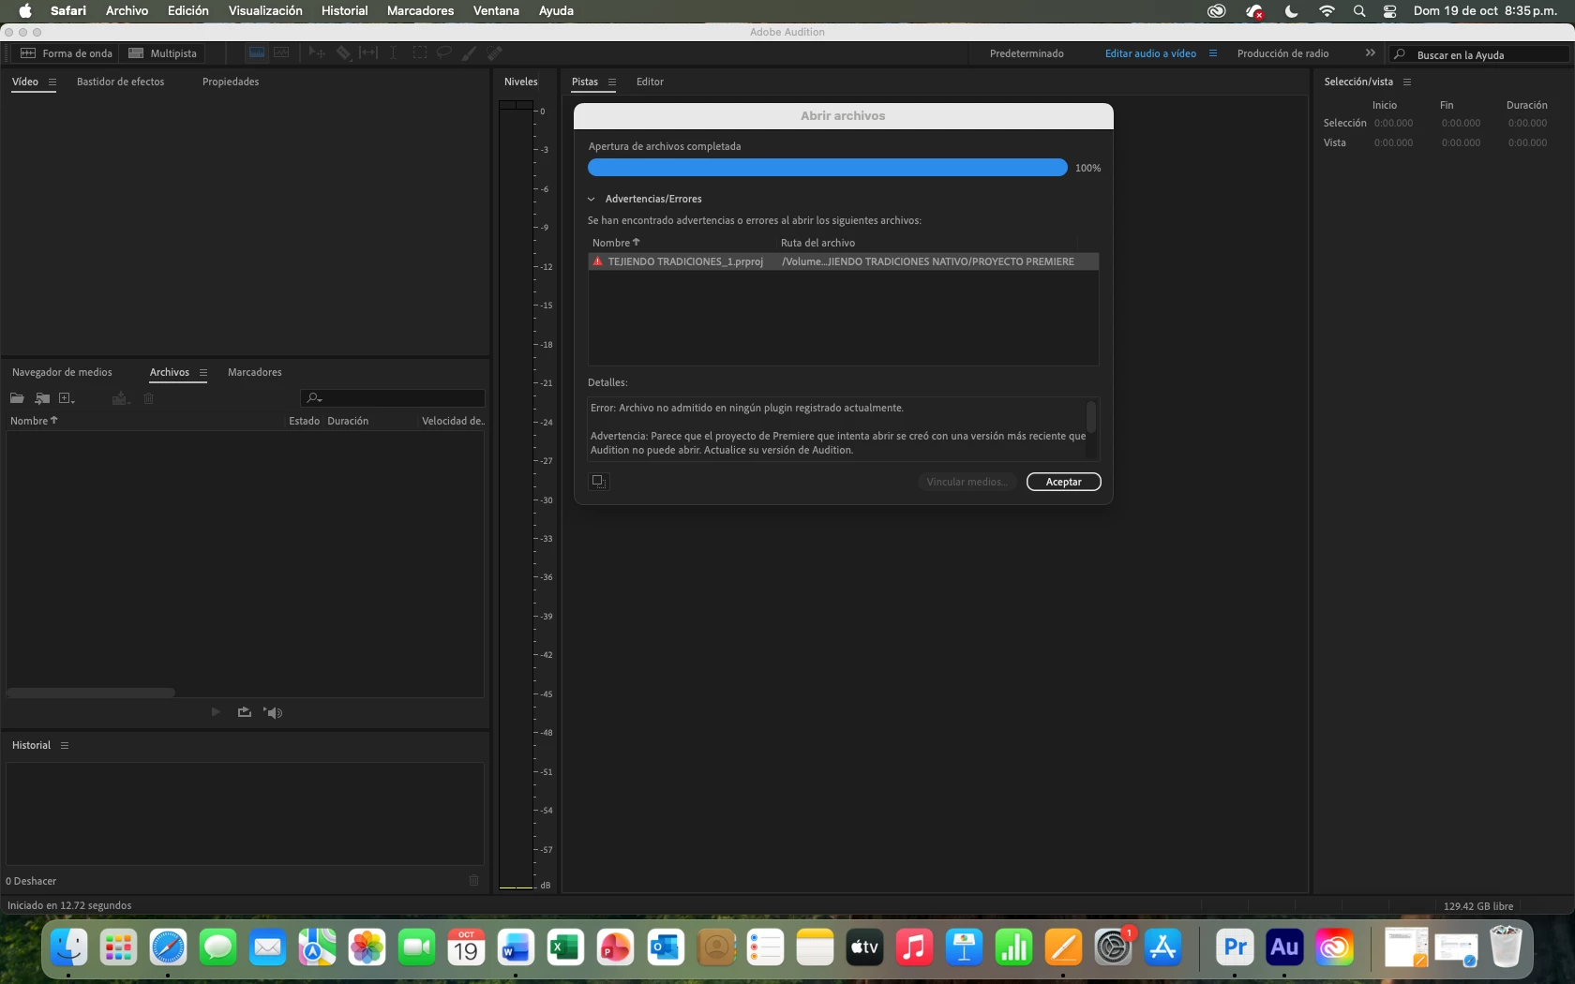Image resolution: width=1575 pixels, height=984 pixels.
Task: Select Producción de radio workspace
Action: click(x=1282, y=53)
